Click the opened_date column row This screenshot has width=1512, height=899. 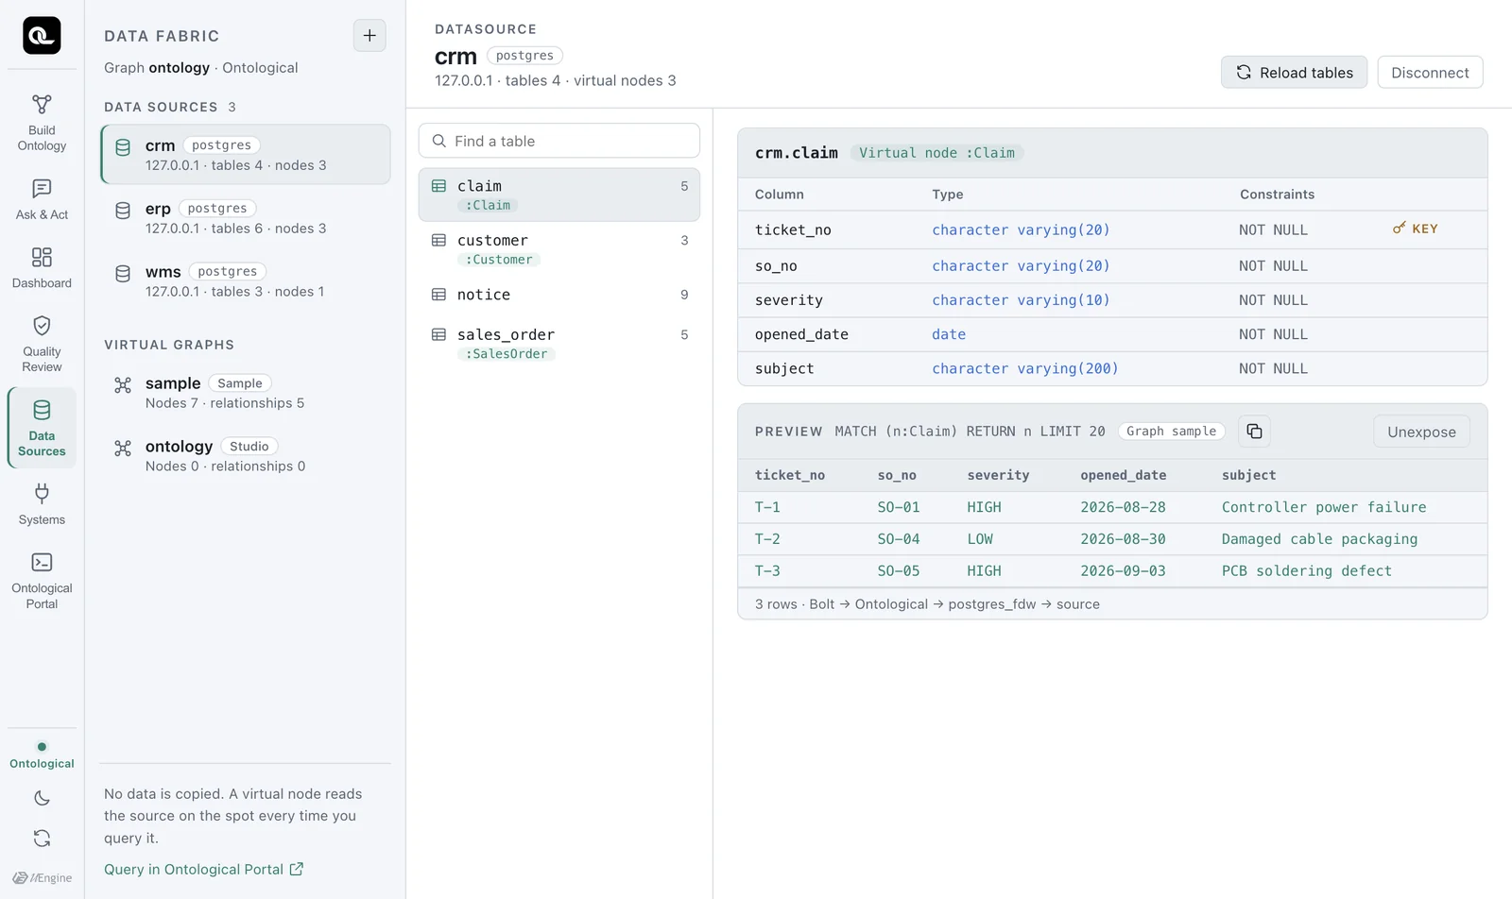[x=1112, y=334]
